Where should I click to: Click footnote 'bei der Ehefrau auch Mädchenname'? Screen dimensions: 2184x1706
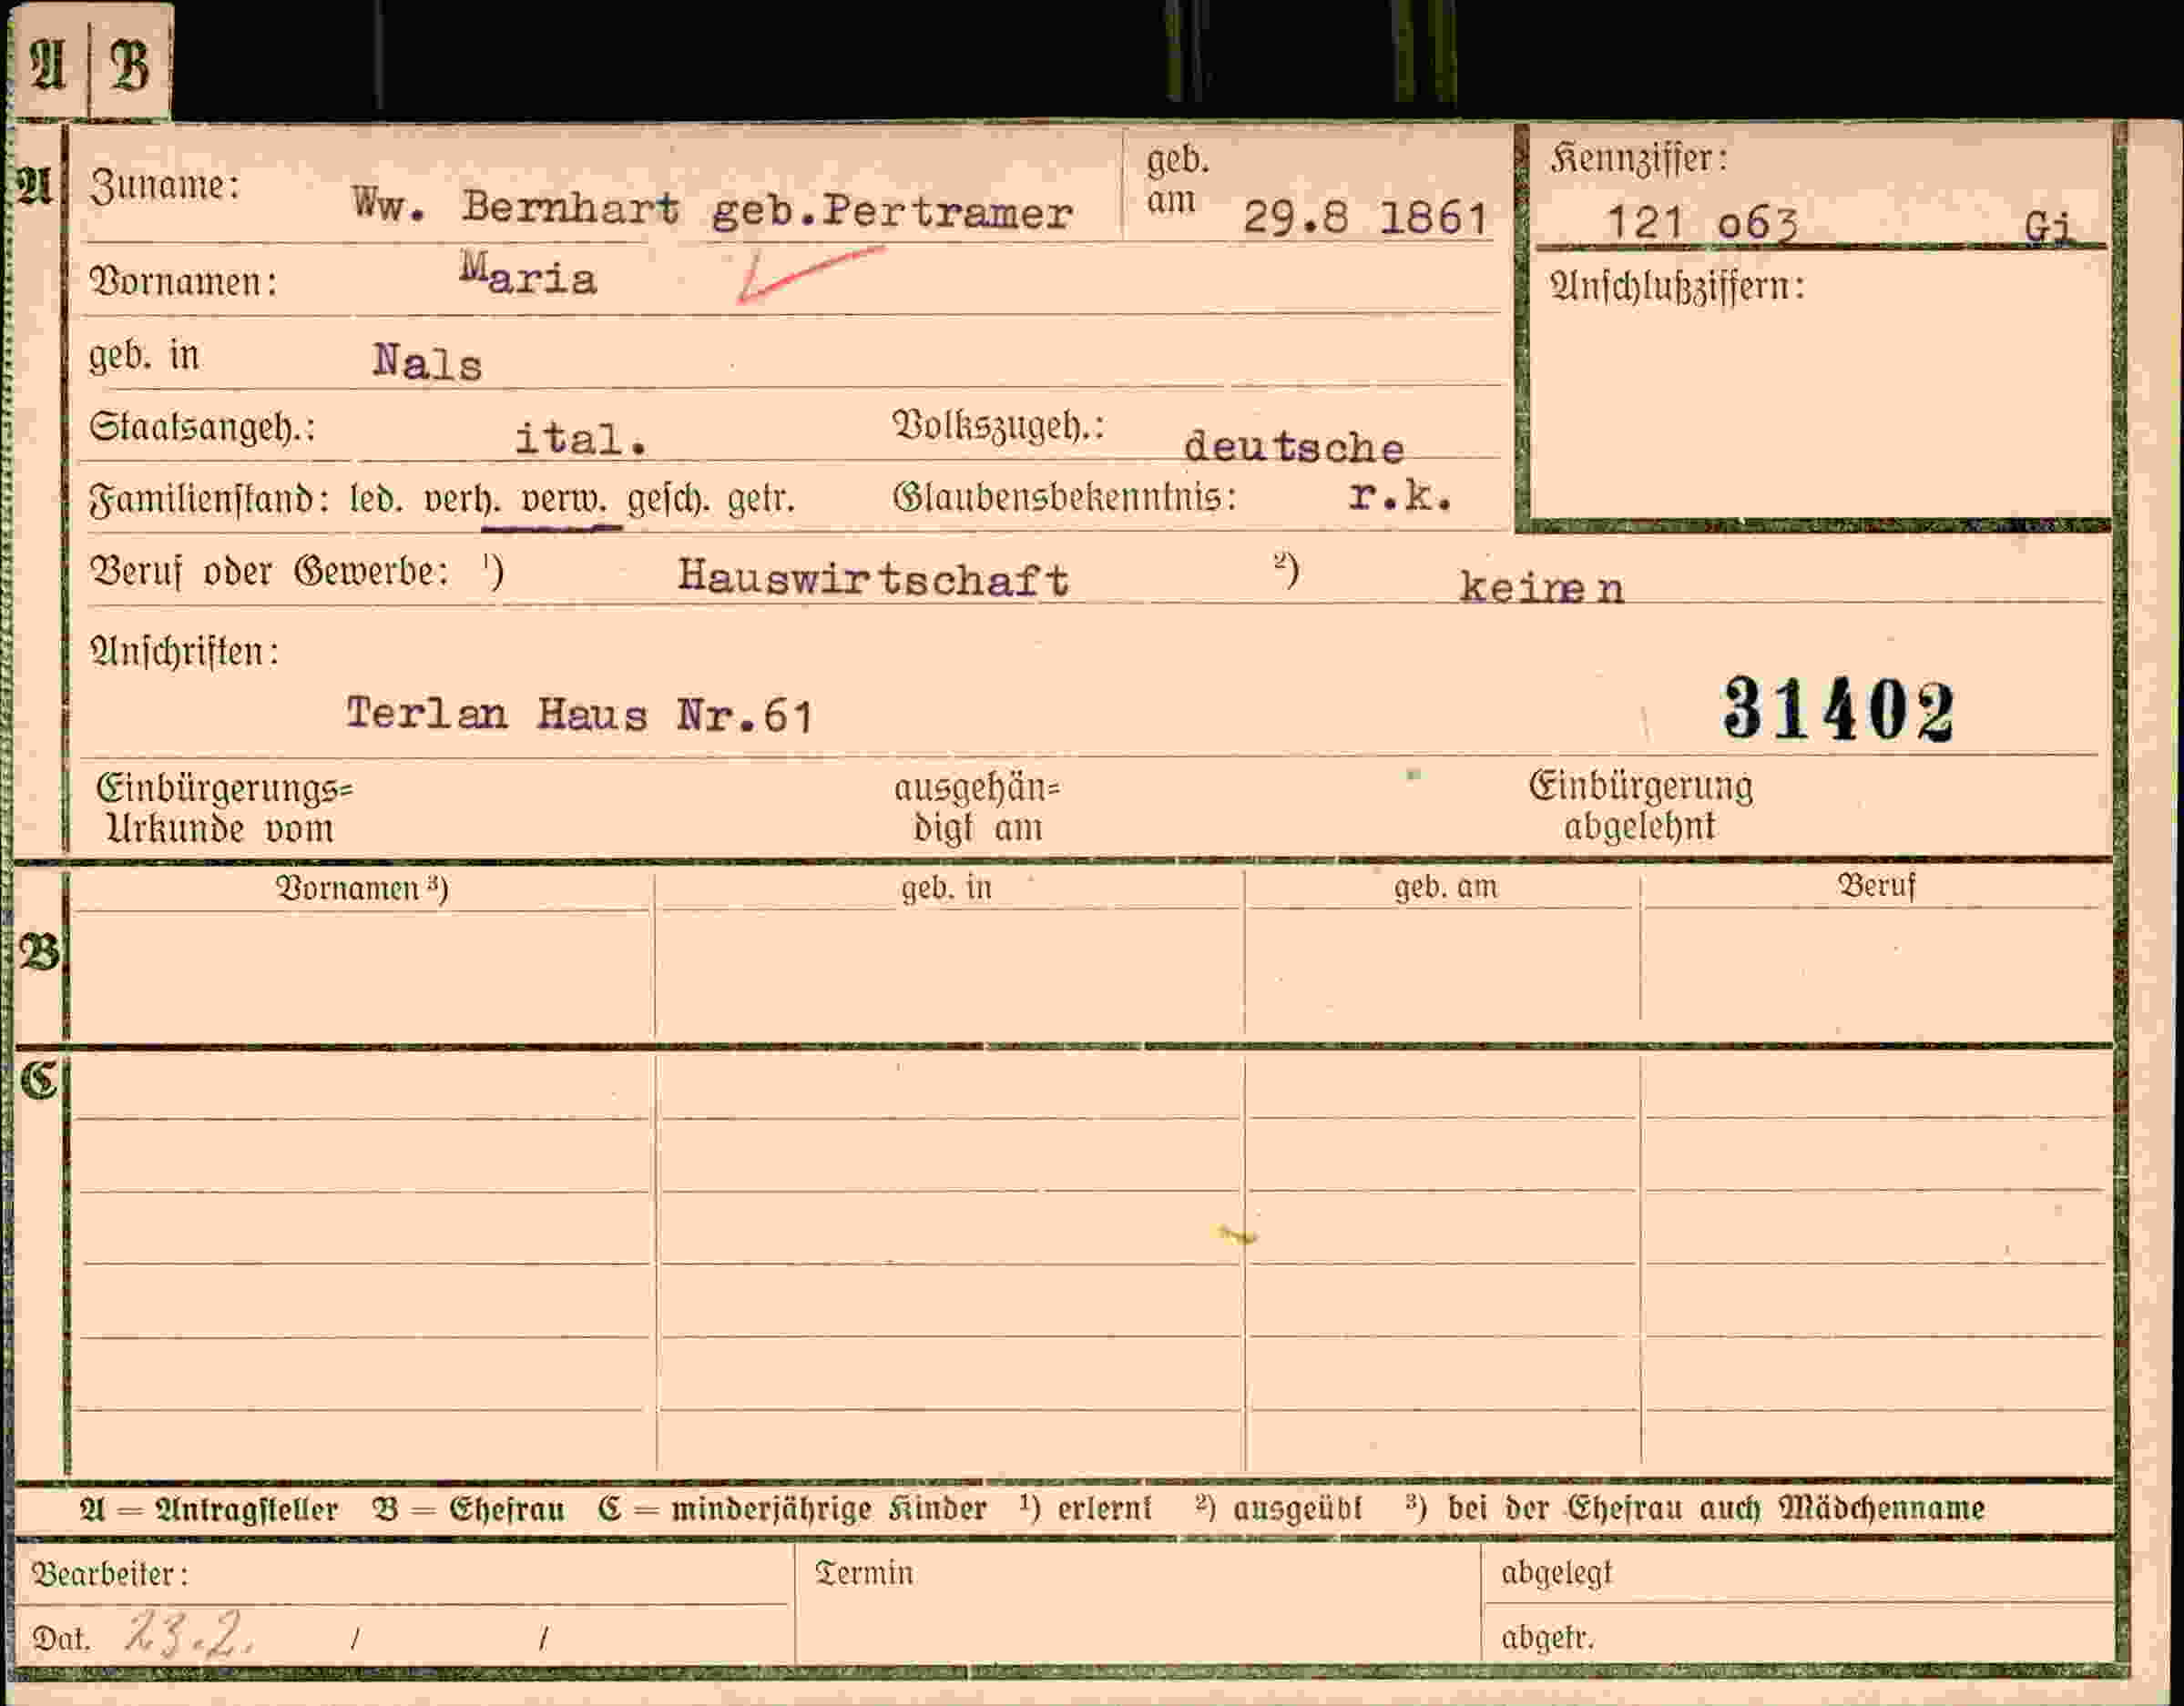click(x=1715, y=1508)
